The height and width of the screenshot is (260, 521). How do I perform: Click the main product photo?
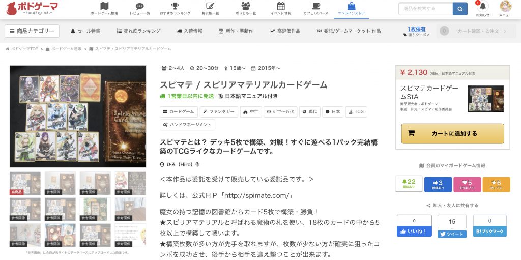[78, 117]
